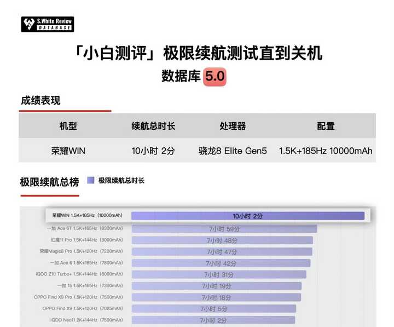The height and width of the screenshot is (327, 394).
Task: Click the 一加 Ace 6T chart label
Action: [x=85, y=228]
